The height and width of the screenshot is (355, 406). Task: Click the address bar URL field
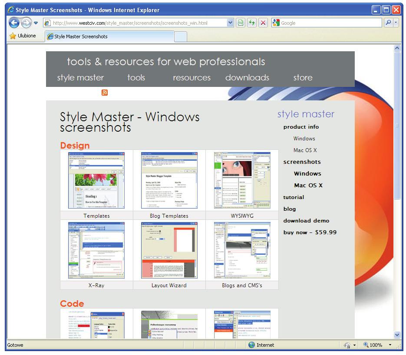[x=139, y=23]
